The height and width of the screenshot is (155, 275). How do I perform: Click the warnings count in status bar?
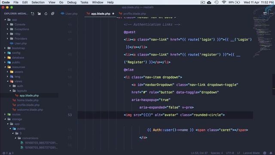[x=11, y=153]
